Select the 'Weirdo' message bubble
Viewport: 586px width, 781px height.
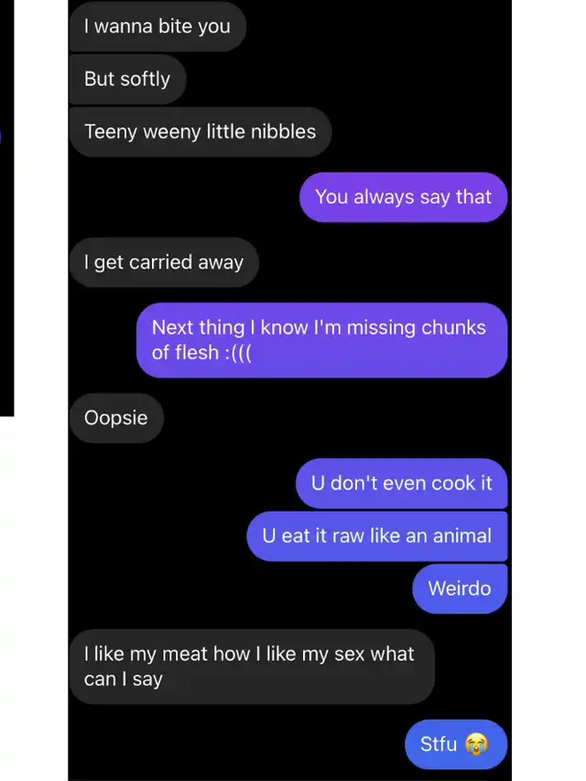pyautogui.click(x=461, y=588)
